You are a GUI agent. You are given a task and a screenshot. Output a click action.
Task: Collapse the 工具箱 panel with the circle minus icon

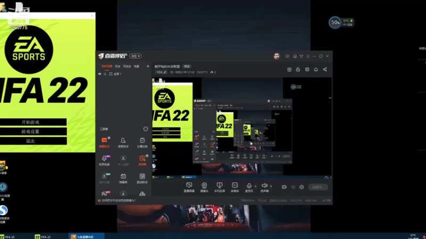click(x=145, y=129)
